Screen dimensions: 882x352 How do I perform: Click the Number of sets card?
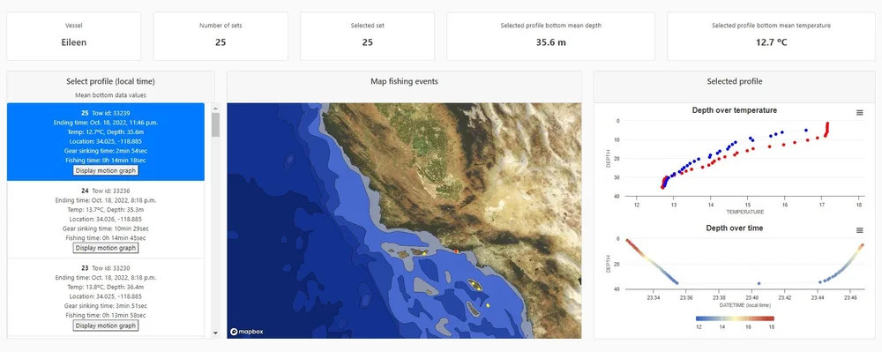[220, 36]
